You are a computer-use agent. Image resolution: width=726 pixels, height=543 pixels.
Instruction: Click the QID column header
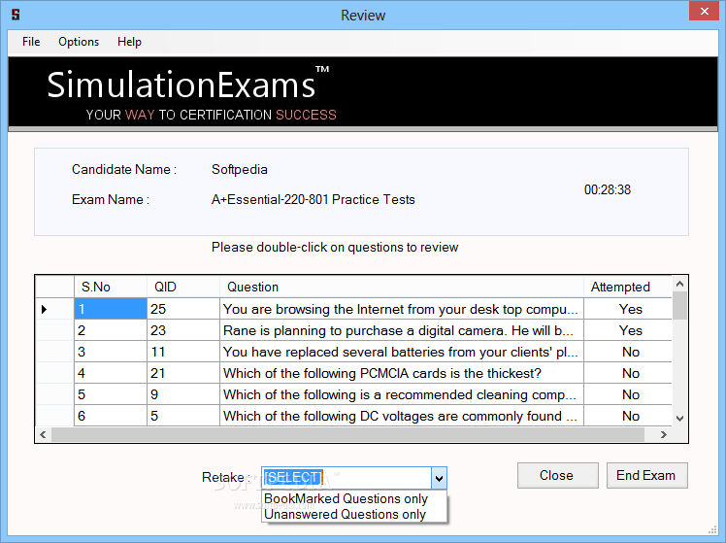[183, 287]
